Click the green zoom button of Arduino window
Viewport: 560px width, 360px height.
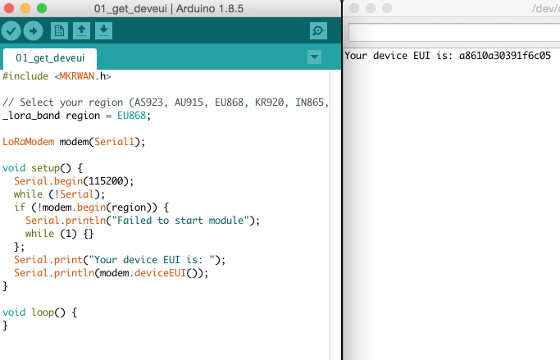click(42, 8)
